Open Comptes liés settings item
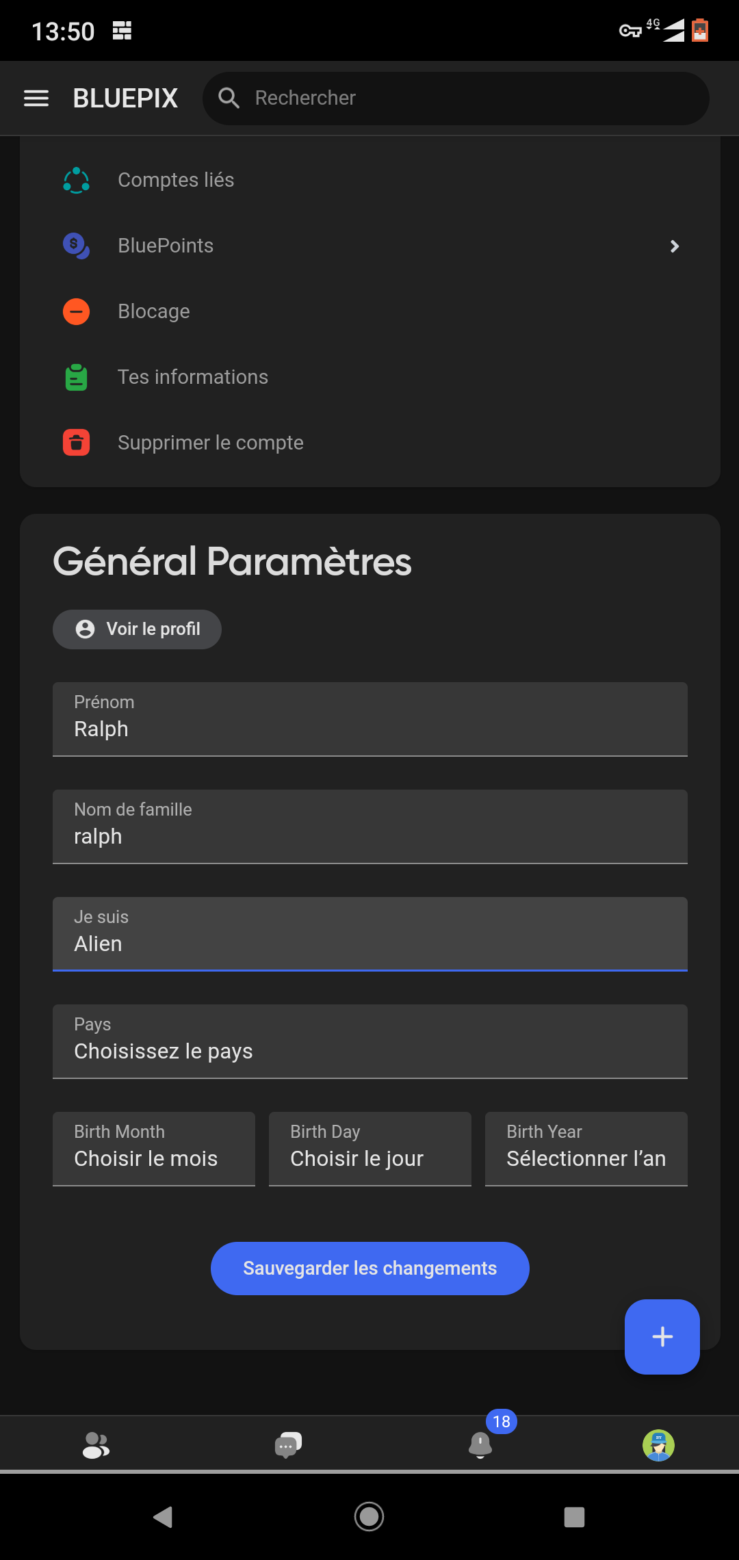This screenshot has height=1560, width=739. pos(176,180)
